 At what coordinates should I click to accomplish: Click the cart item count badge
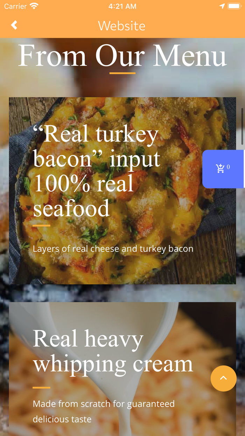[228, 167]
